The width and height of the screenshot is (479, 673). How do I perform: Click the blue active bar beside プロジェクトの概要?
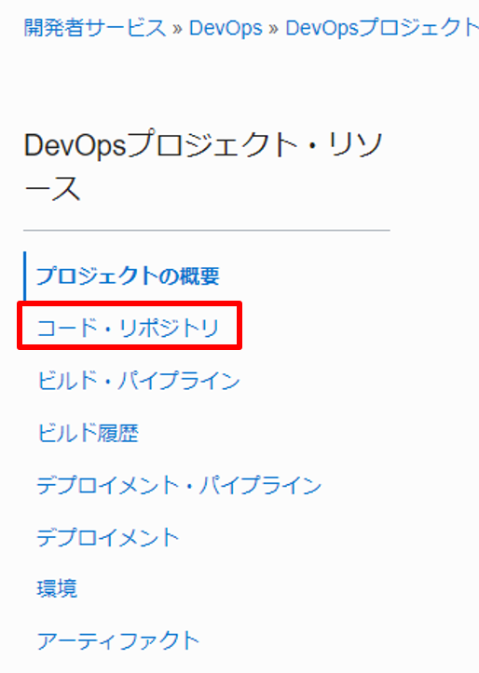click(25, 276)
